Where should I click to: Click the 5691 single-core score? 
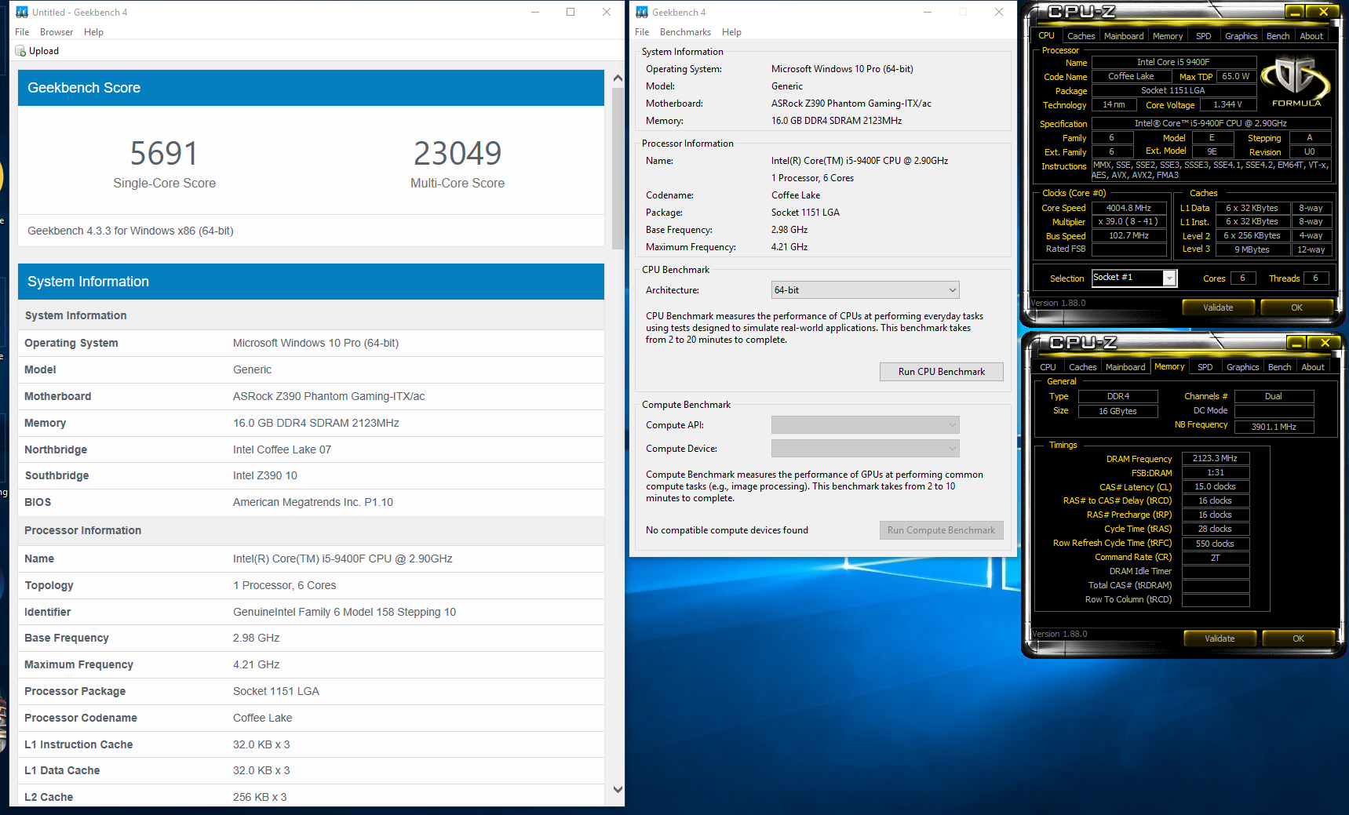164,154
